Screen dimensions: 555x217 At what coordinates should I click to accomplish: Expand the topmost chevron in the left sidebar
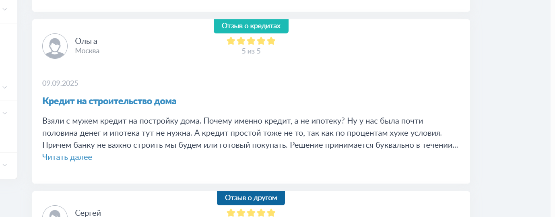5,9
